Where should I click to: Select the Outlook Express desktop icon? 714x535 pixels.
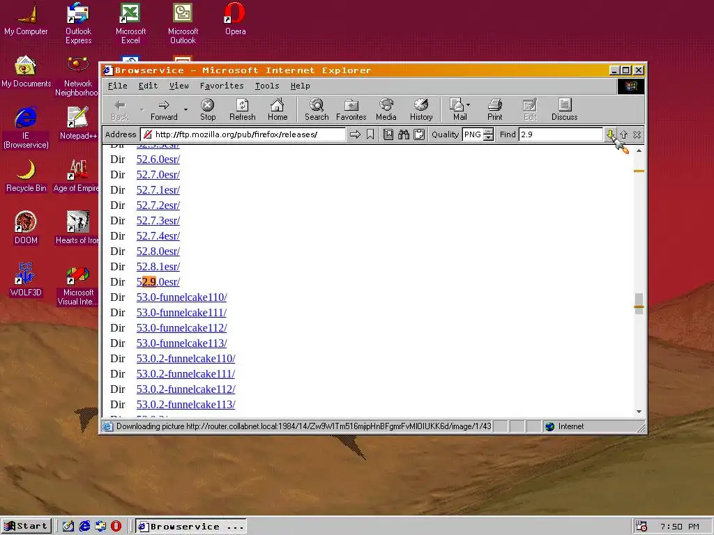pyautogui.click(x=78, y=24)
